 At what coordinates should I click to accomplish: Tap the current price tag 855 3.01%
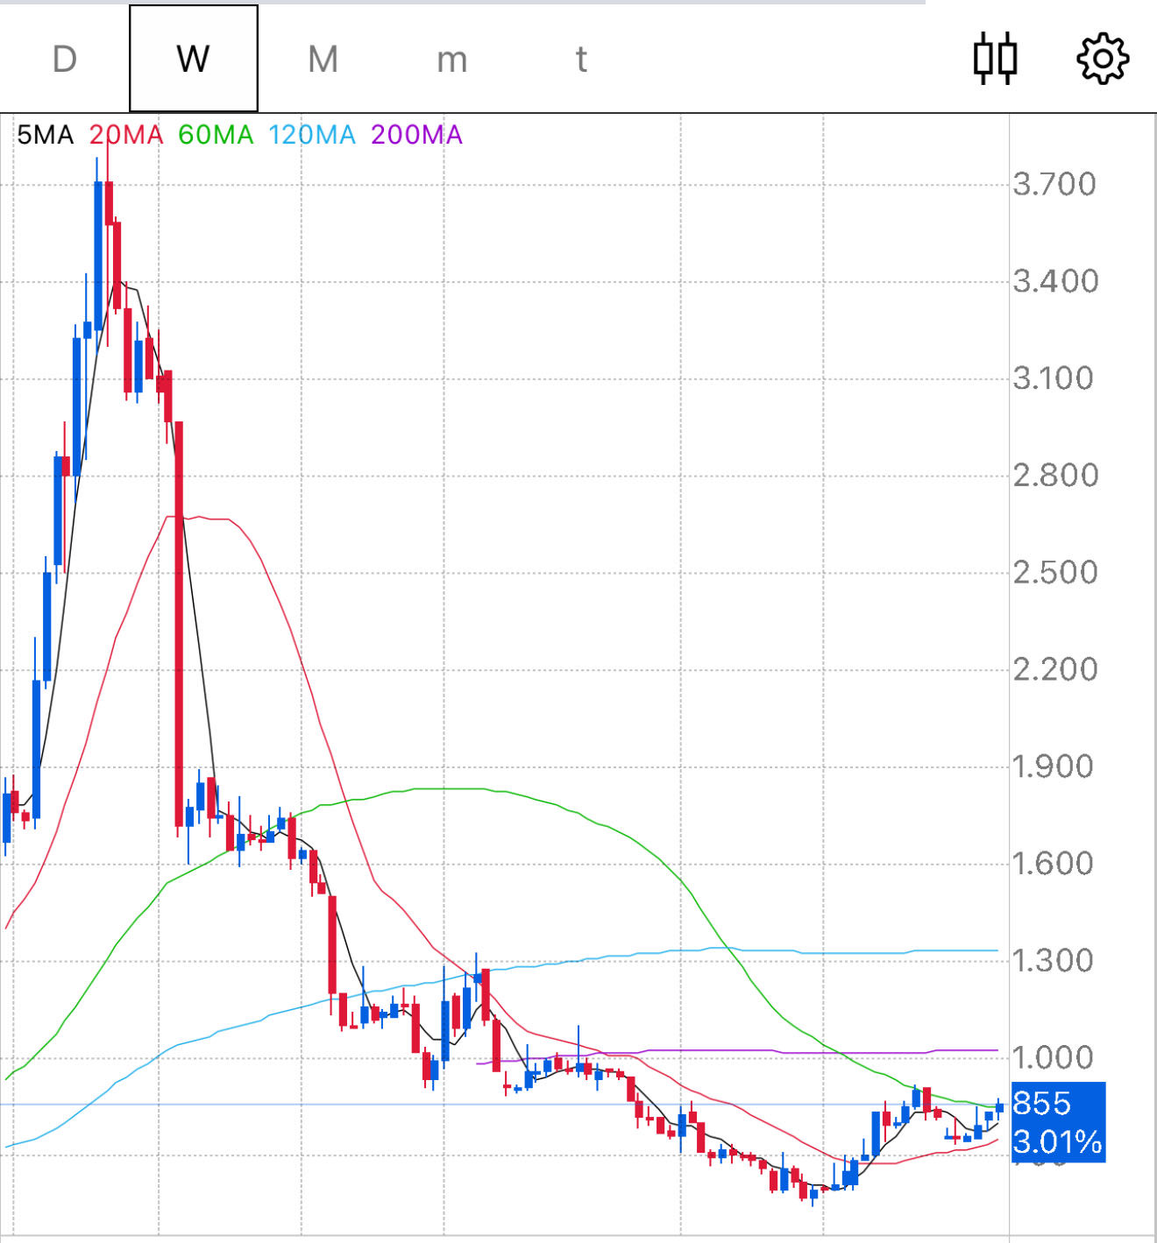(1058, 1122)
